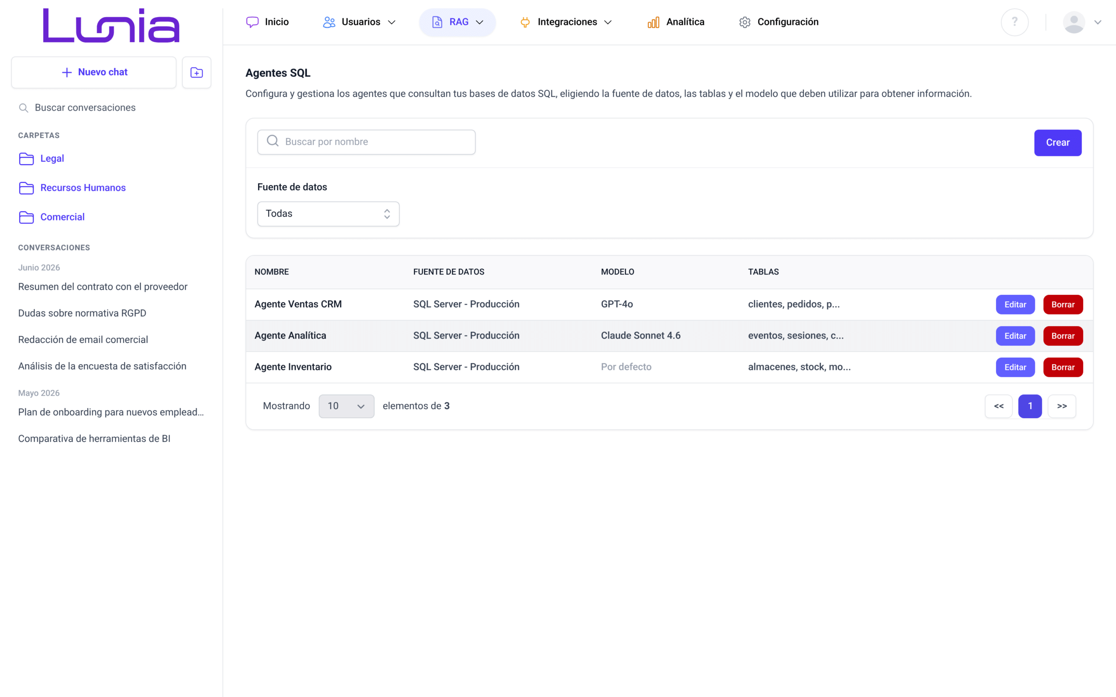Screen dimensions: 1116x697
Task: Click the Comercial folder icon
Action: [26, 217]
